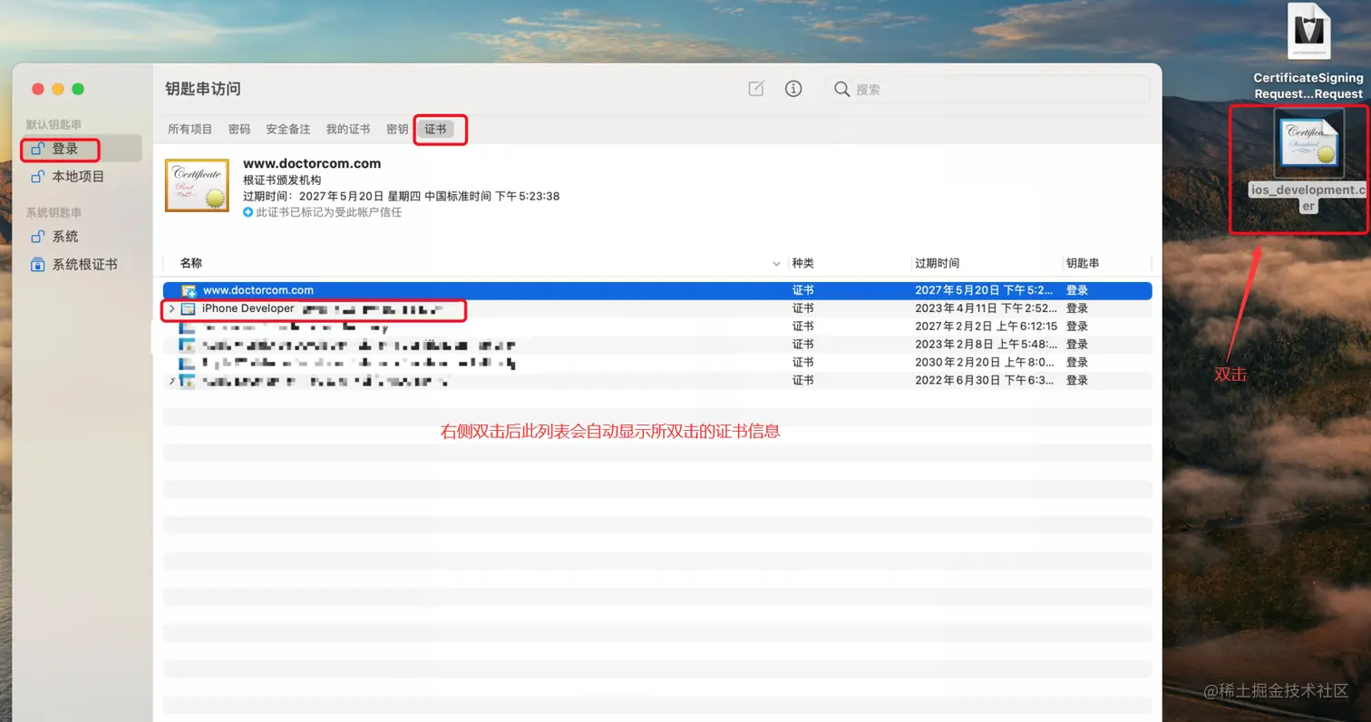Click the sort chevron in the 名称 header
The image size is (1371, 722).
click(776, 264)
